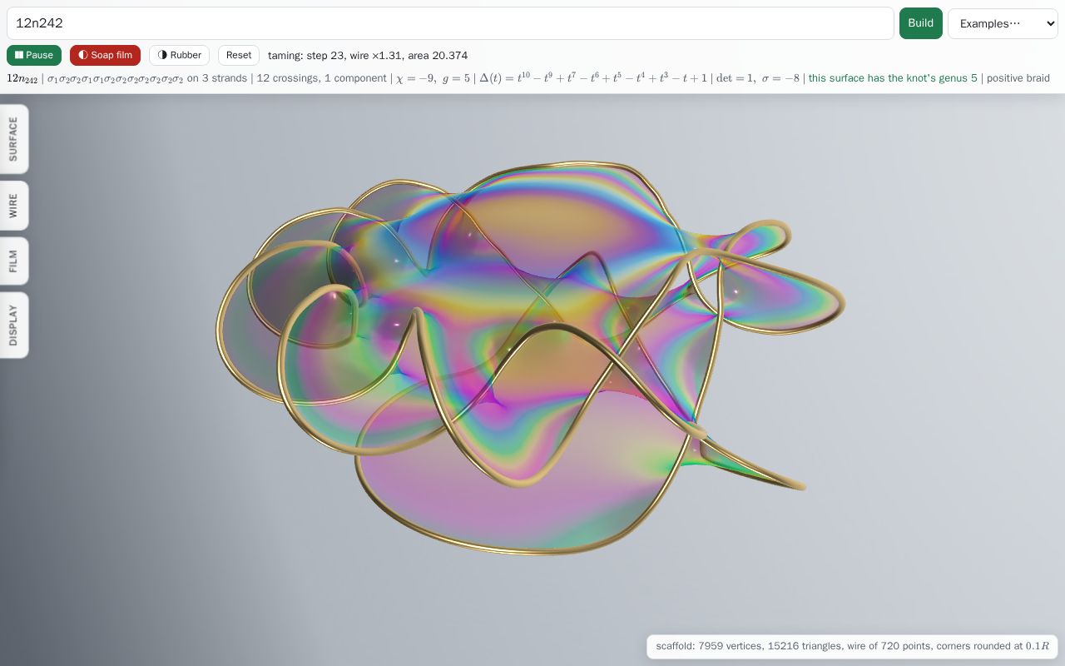Open the WIRE side tab
Viewport: 1065px width, 666px height.
coord(13,206)
